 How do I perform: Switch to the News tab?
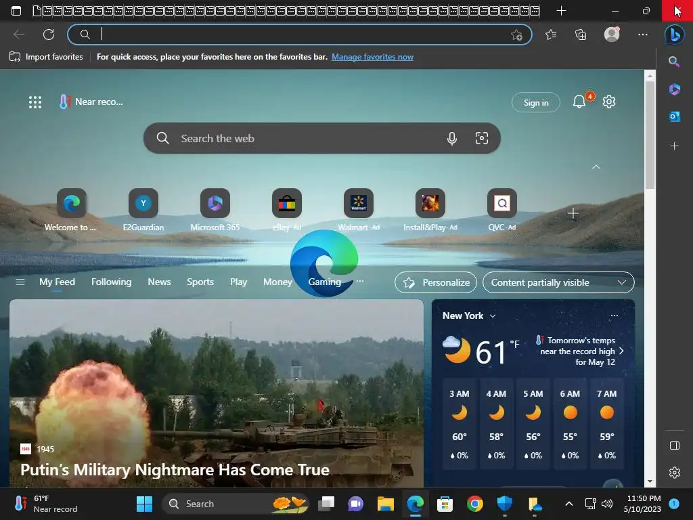[159, 282]
